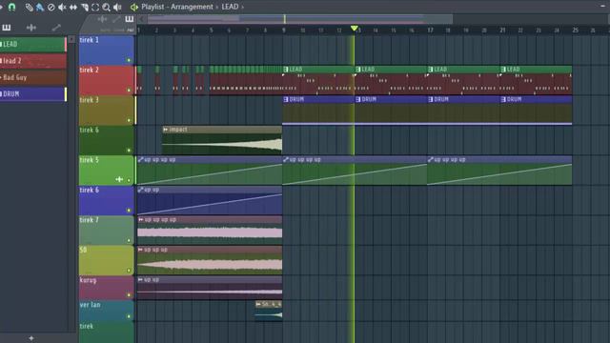The image size is (610, 343).
Task: Click the scroll-left arrow of the timeline scrollbar
Action: click(x=142, y=19)
